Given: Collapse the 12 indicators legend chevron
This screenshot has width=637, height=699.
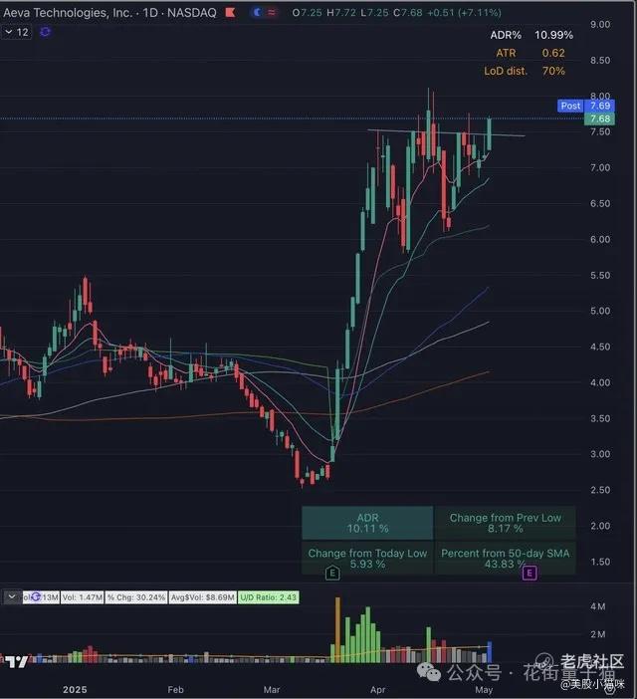Looking at the screenshot, I should [9, 32].
